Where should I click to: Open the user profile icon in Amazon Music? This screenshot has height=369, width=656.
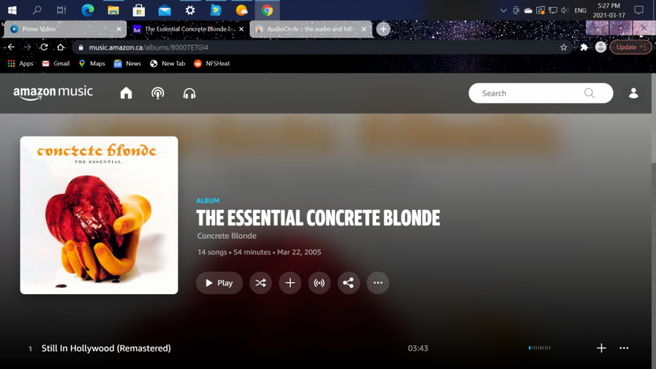[x=634, y=93]
